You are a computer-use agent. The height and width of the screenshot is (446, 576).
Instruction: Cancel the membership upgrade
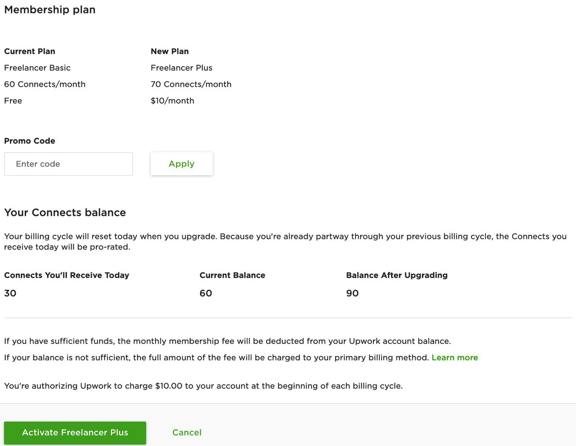tap(187, 432)
